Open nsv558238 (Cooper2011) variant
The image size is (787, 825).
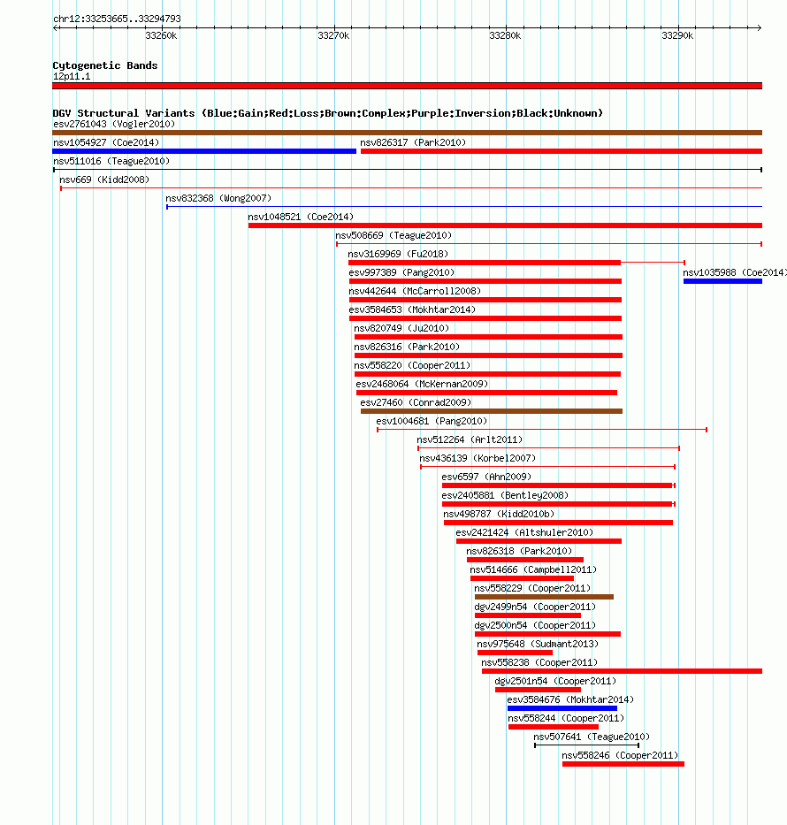539,663
